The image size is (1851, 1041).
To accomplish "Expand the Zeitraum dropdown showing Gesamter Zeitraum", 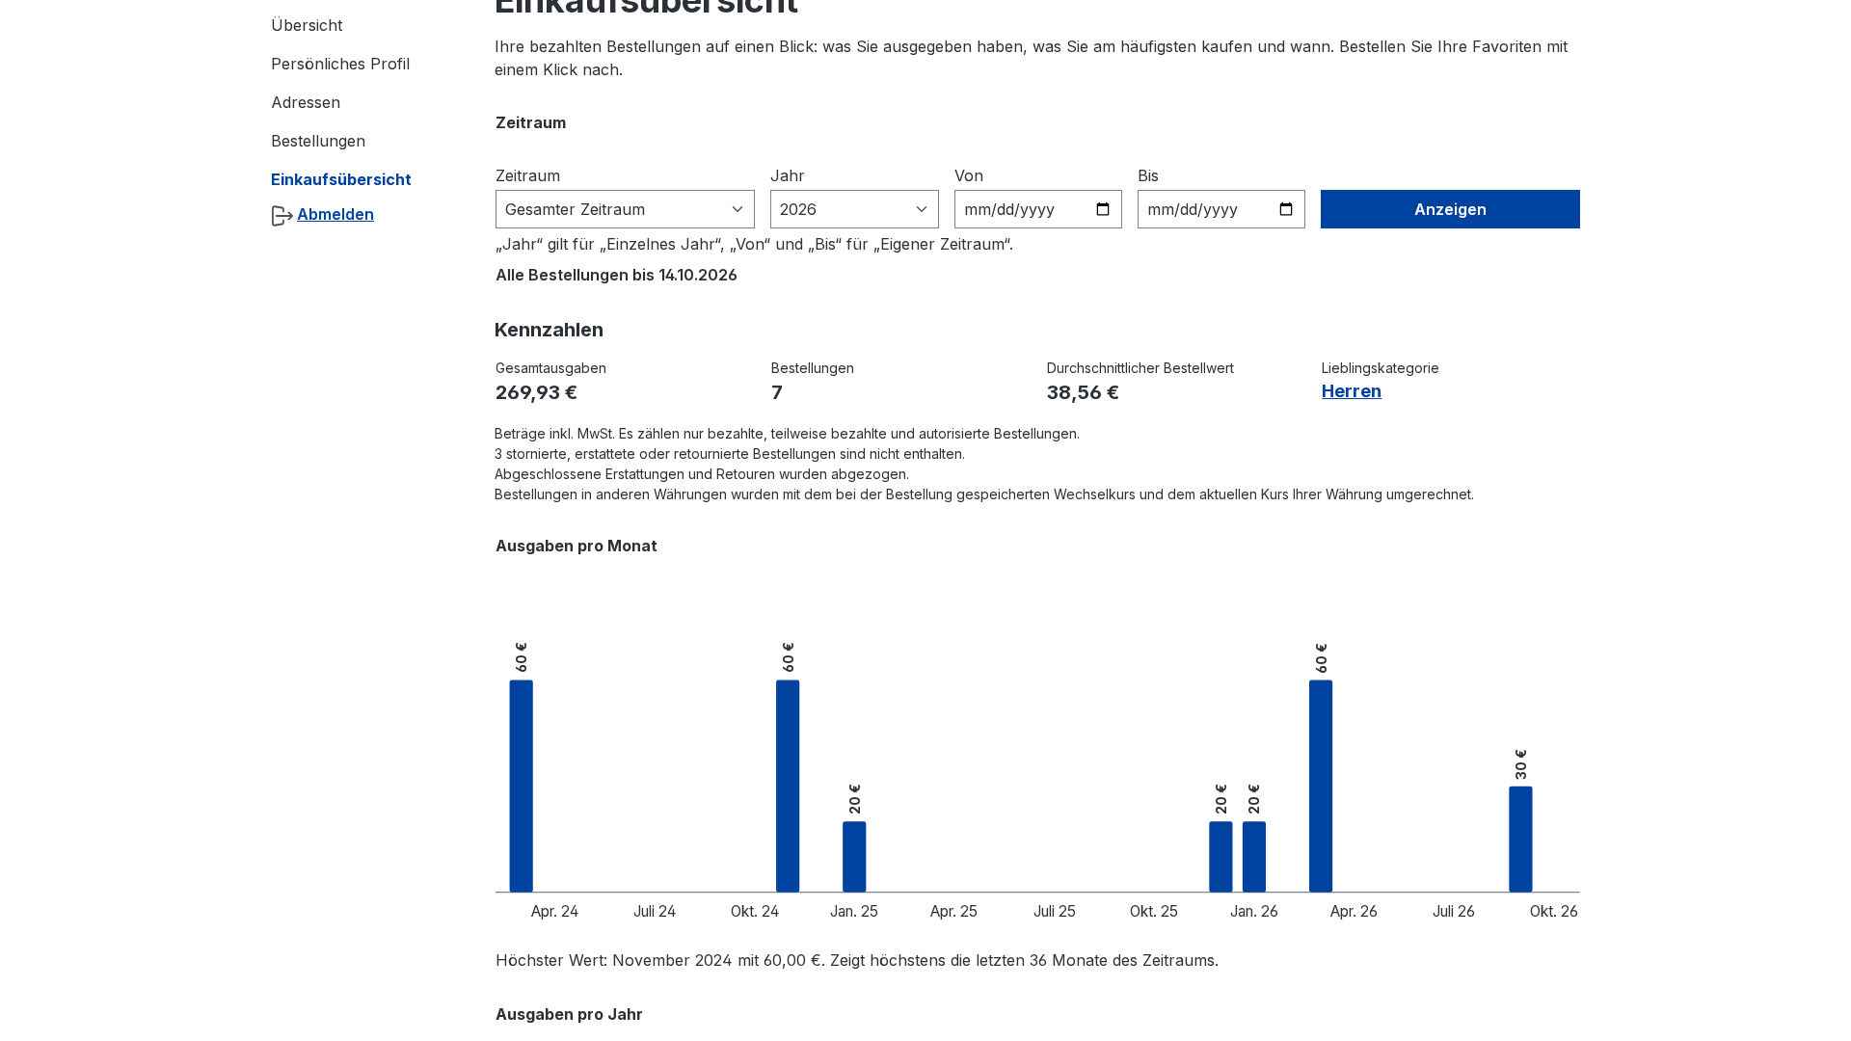I will (x=625, y=209).
